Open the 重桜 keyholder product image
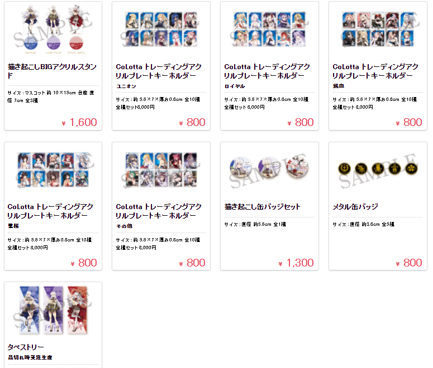433x368 pixels. point(53,170)
